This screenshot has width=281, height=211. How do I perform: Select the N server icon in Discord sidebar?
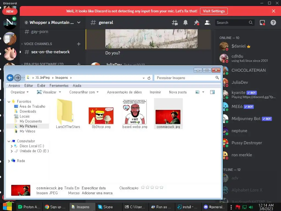click(x=10, y=23)
